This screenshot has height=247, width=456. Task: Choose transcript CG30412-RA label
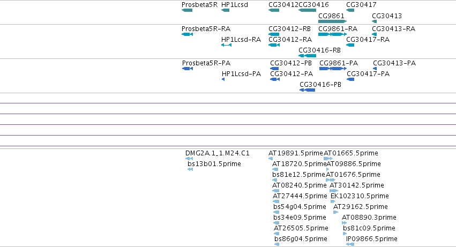[x=290, y=40]
